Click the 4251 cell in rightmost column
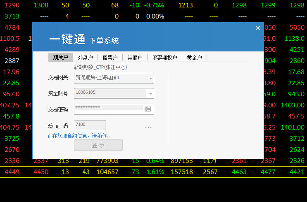Viewport: 307px width, 202px height. coord(297,49)
